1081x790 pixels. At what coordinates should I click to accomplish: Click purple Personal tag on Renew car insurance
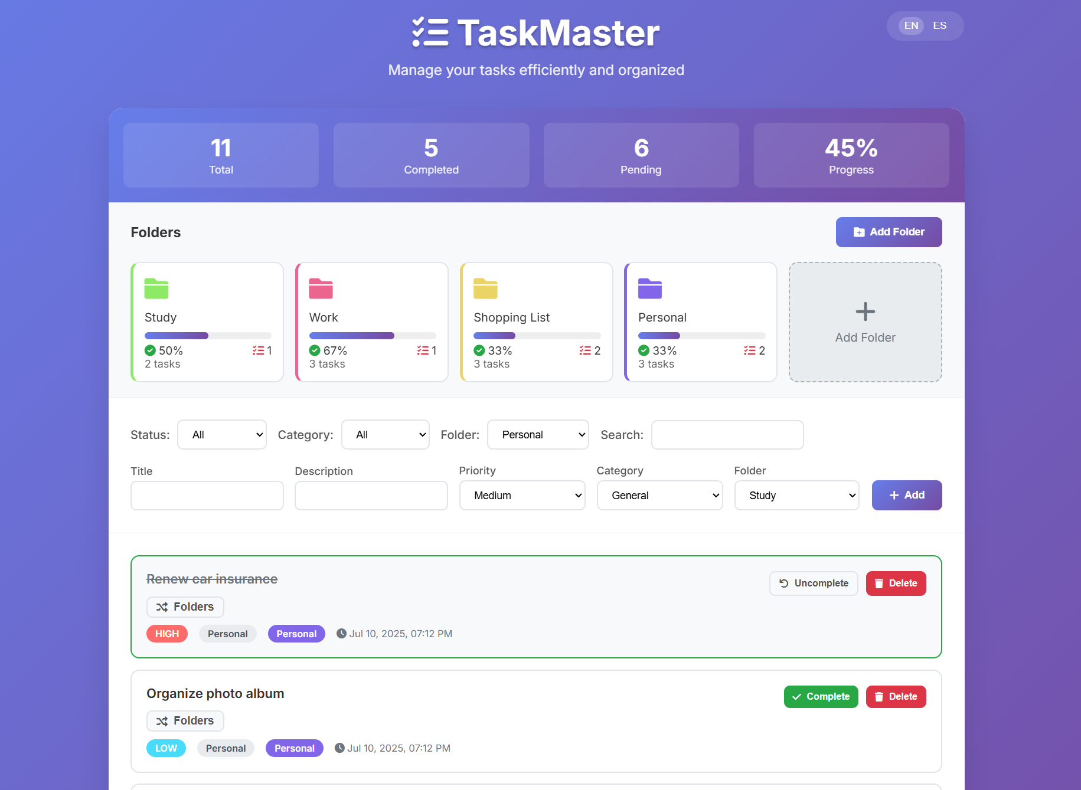click(296, 634)
